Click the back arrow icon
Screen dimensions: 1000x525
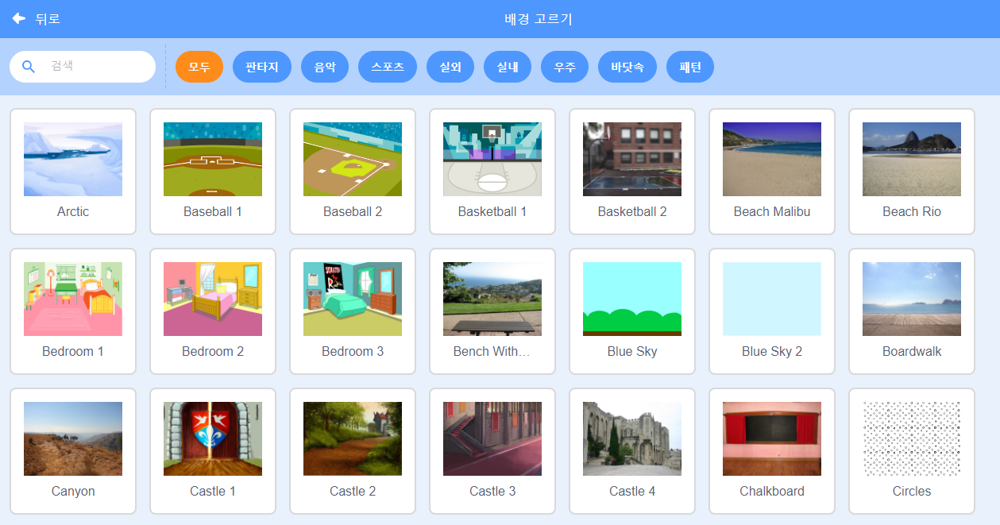pos(19,18)
